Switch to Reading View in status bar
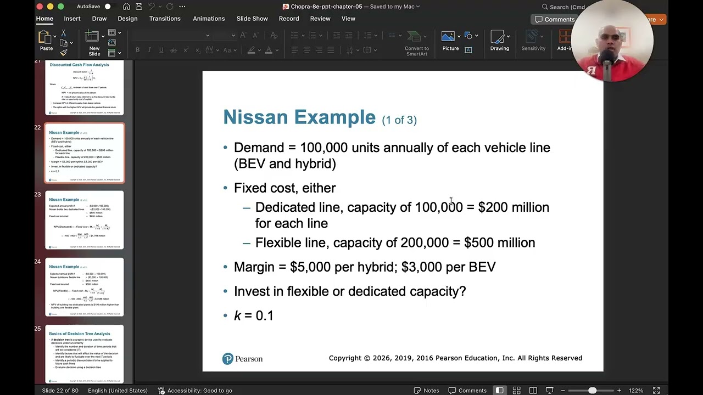The image size is (703, 395). tap(533, 391)
